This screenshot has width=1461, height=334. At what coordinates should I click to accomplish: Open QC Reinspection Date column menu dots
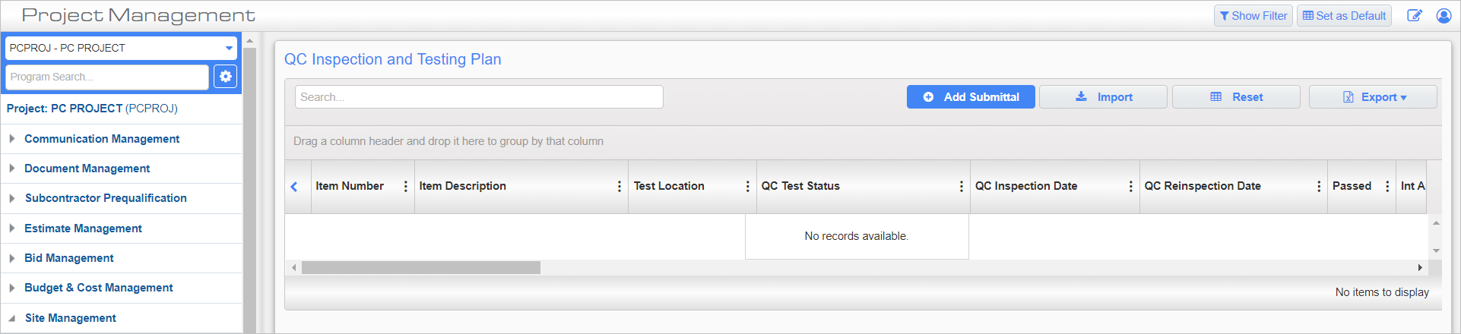coord(1319,187)
